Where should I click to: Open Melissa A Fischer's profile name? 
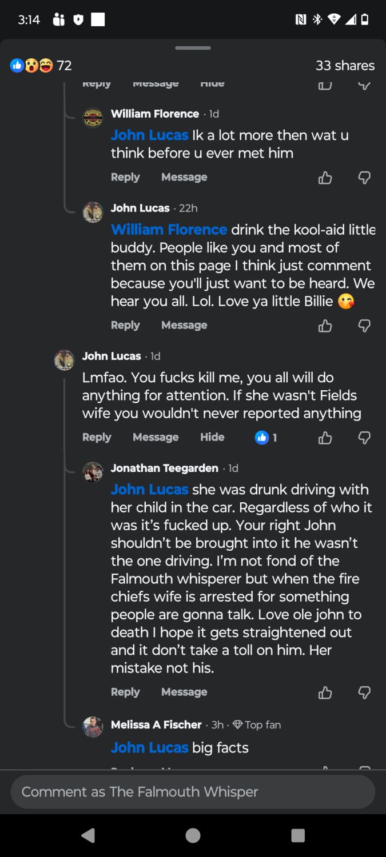(x=156, y=724)
